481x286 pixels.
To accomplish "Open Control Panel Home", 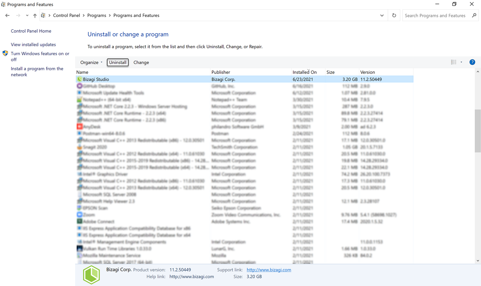I will 31,31.
